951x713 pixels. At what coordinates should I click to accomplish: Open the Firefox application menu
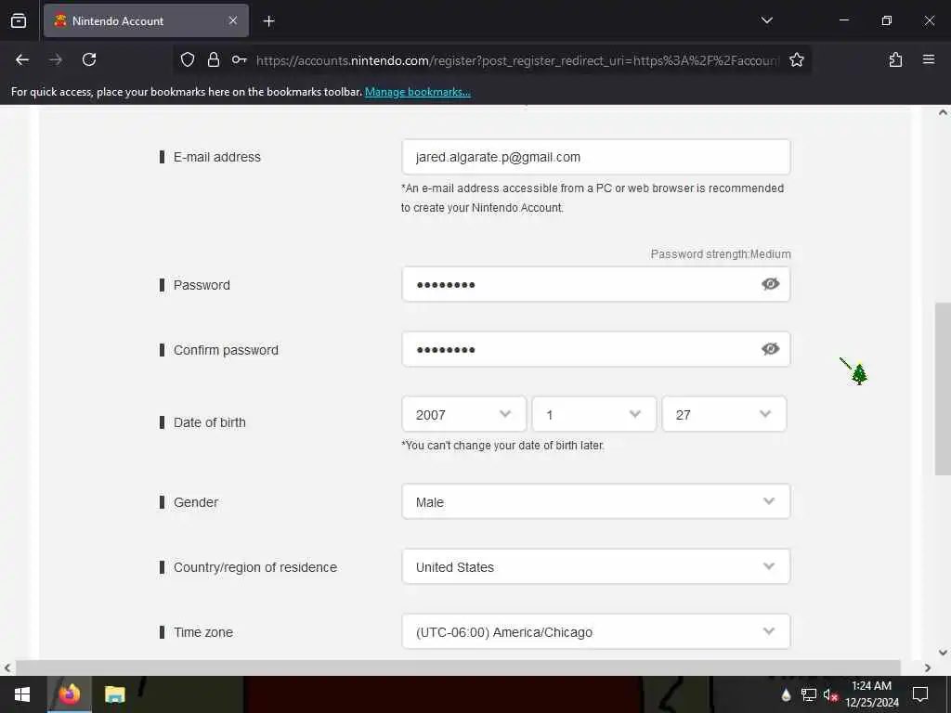tap(929, 59)
